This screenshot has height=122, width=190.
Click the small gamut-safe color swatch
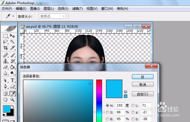[126, 96]
